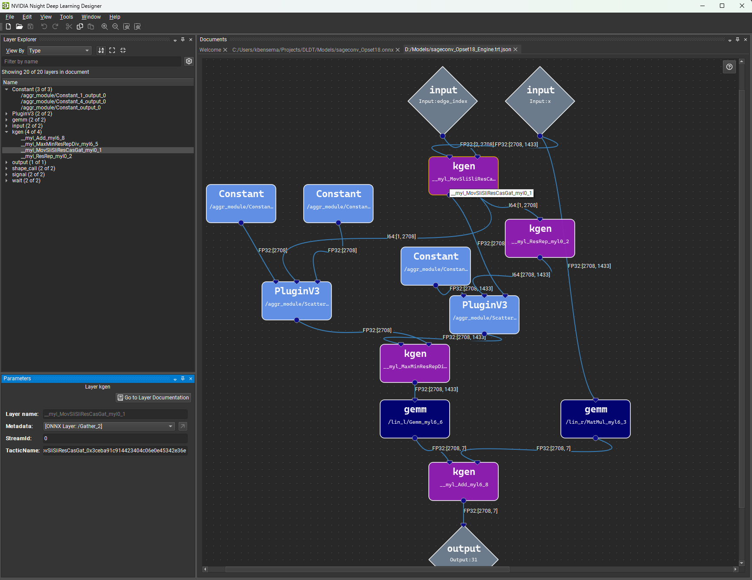Click the Save toolbar icon
Screen dimensions: 752x580
[30, 26]
